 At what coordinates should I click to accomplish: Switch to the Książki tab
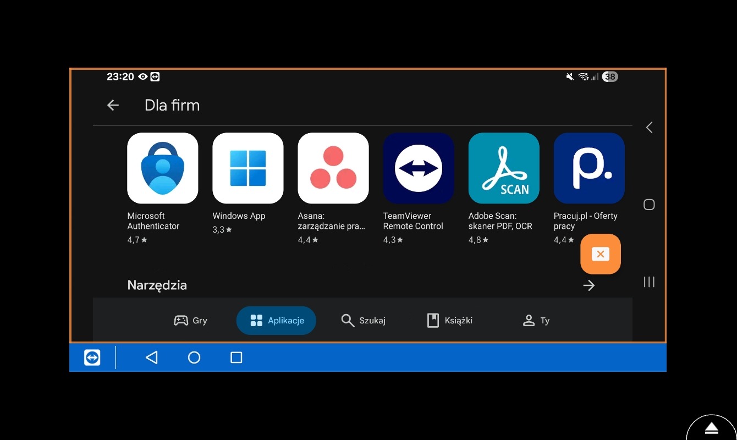click(449, 321)
